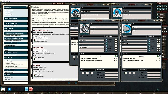Pick the red FATE dice
168x94 pixels.
click(x=31, y=89)
